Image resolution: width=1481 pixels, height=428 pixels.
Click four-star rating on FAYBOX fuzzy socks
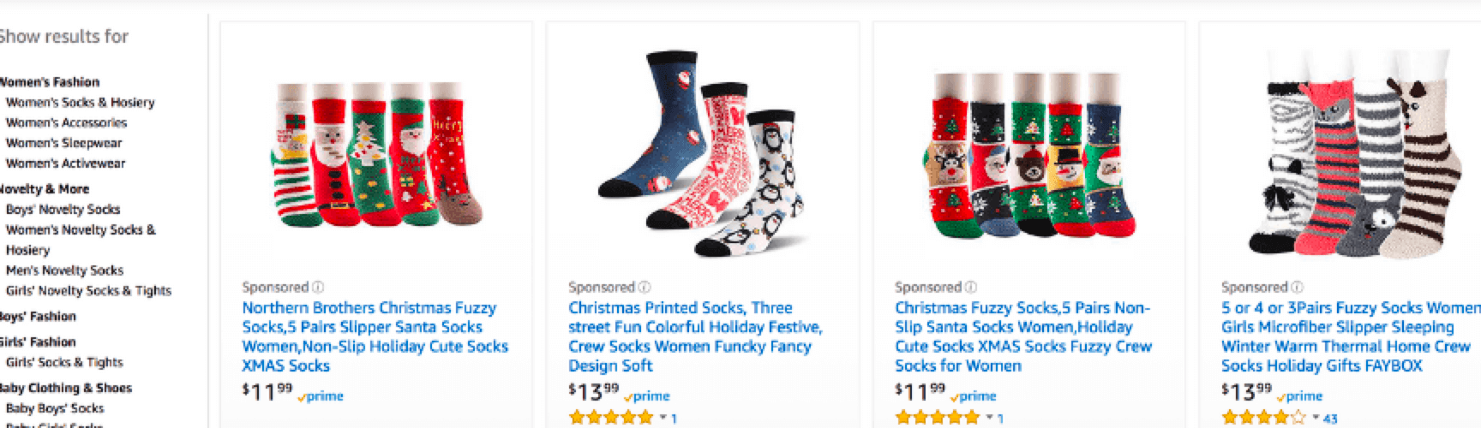[x=1263, y=419]
